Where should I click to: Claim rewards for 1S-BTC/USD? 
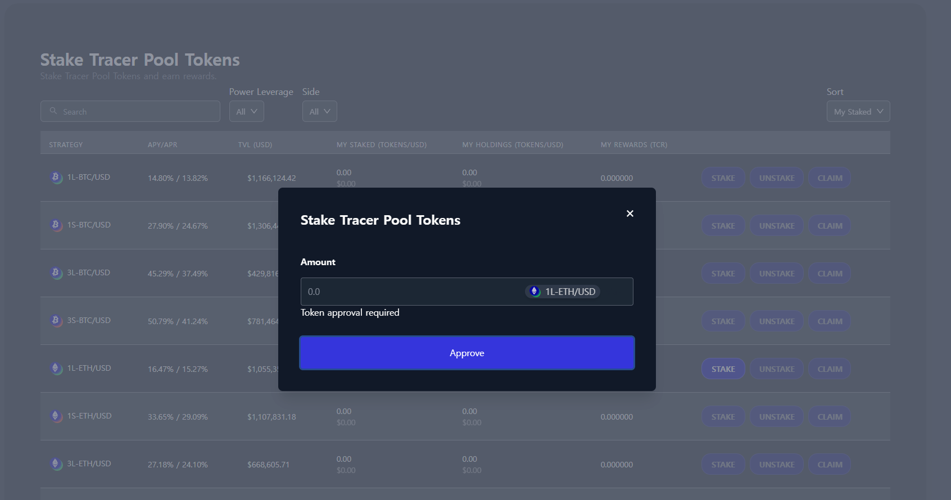(x=830, y=226)
